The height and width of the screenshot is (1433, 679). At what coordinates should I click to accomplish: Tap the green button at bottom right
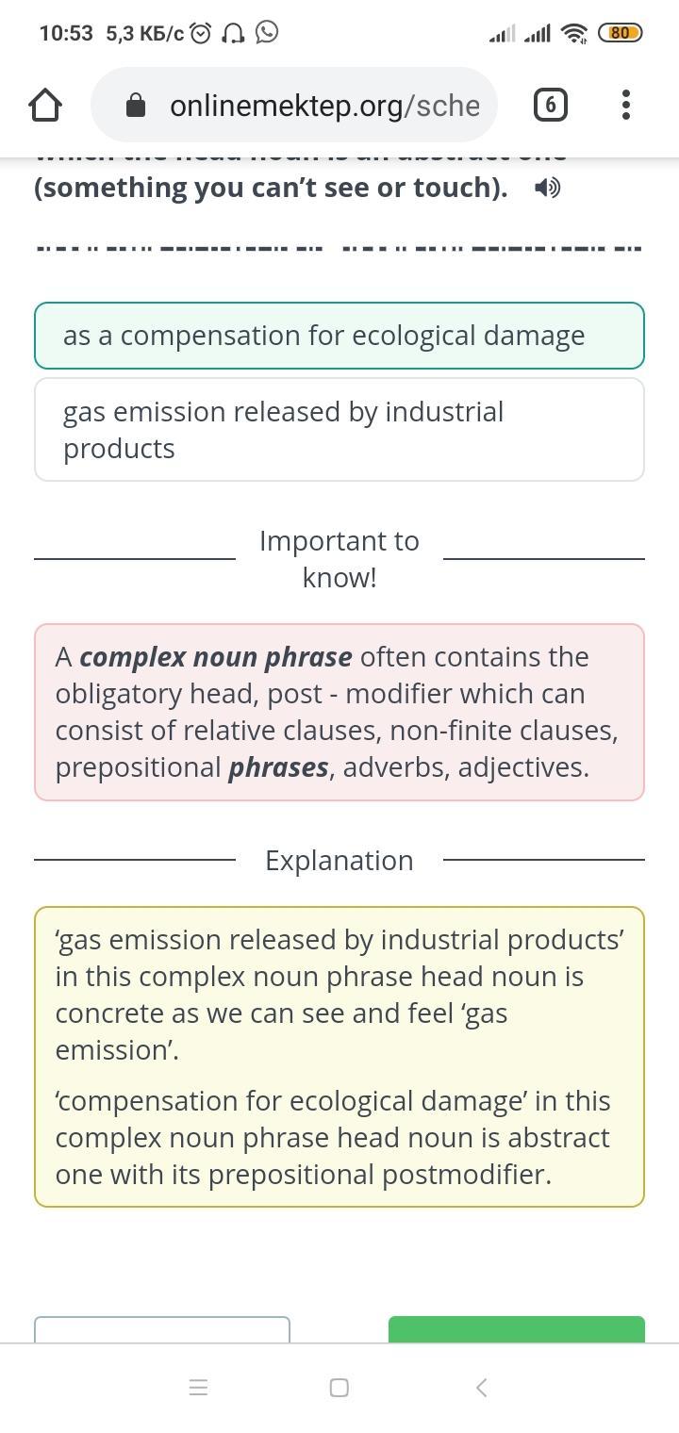(517, 1329)
